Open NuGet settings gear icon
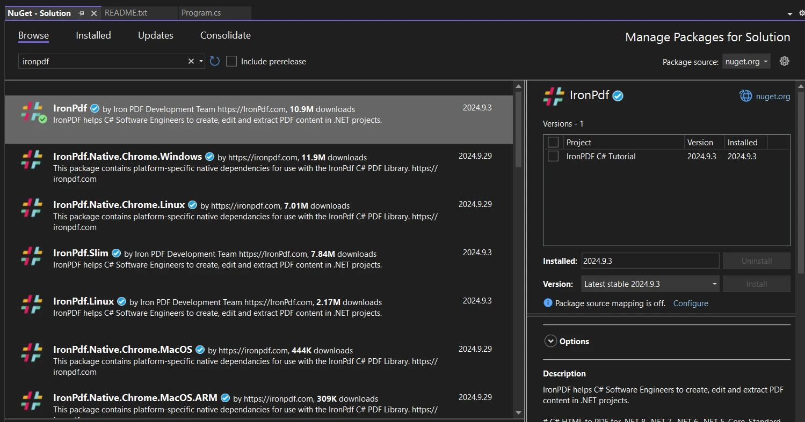The width and height of the screenshot is (805, 422). pos(785,61)
